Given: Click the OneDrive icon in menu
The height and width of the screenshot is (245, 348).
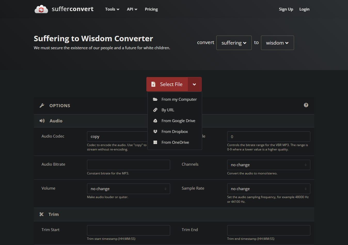Looking at the screenshot, I should [x=155, y=142].
